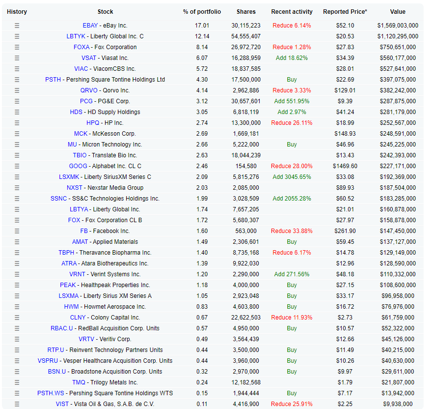Click the History column header
This screenshot has width=431, height=409.
(x=17, y=12)
